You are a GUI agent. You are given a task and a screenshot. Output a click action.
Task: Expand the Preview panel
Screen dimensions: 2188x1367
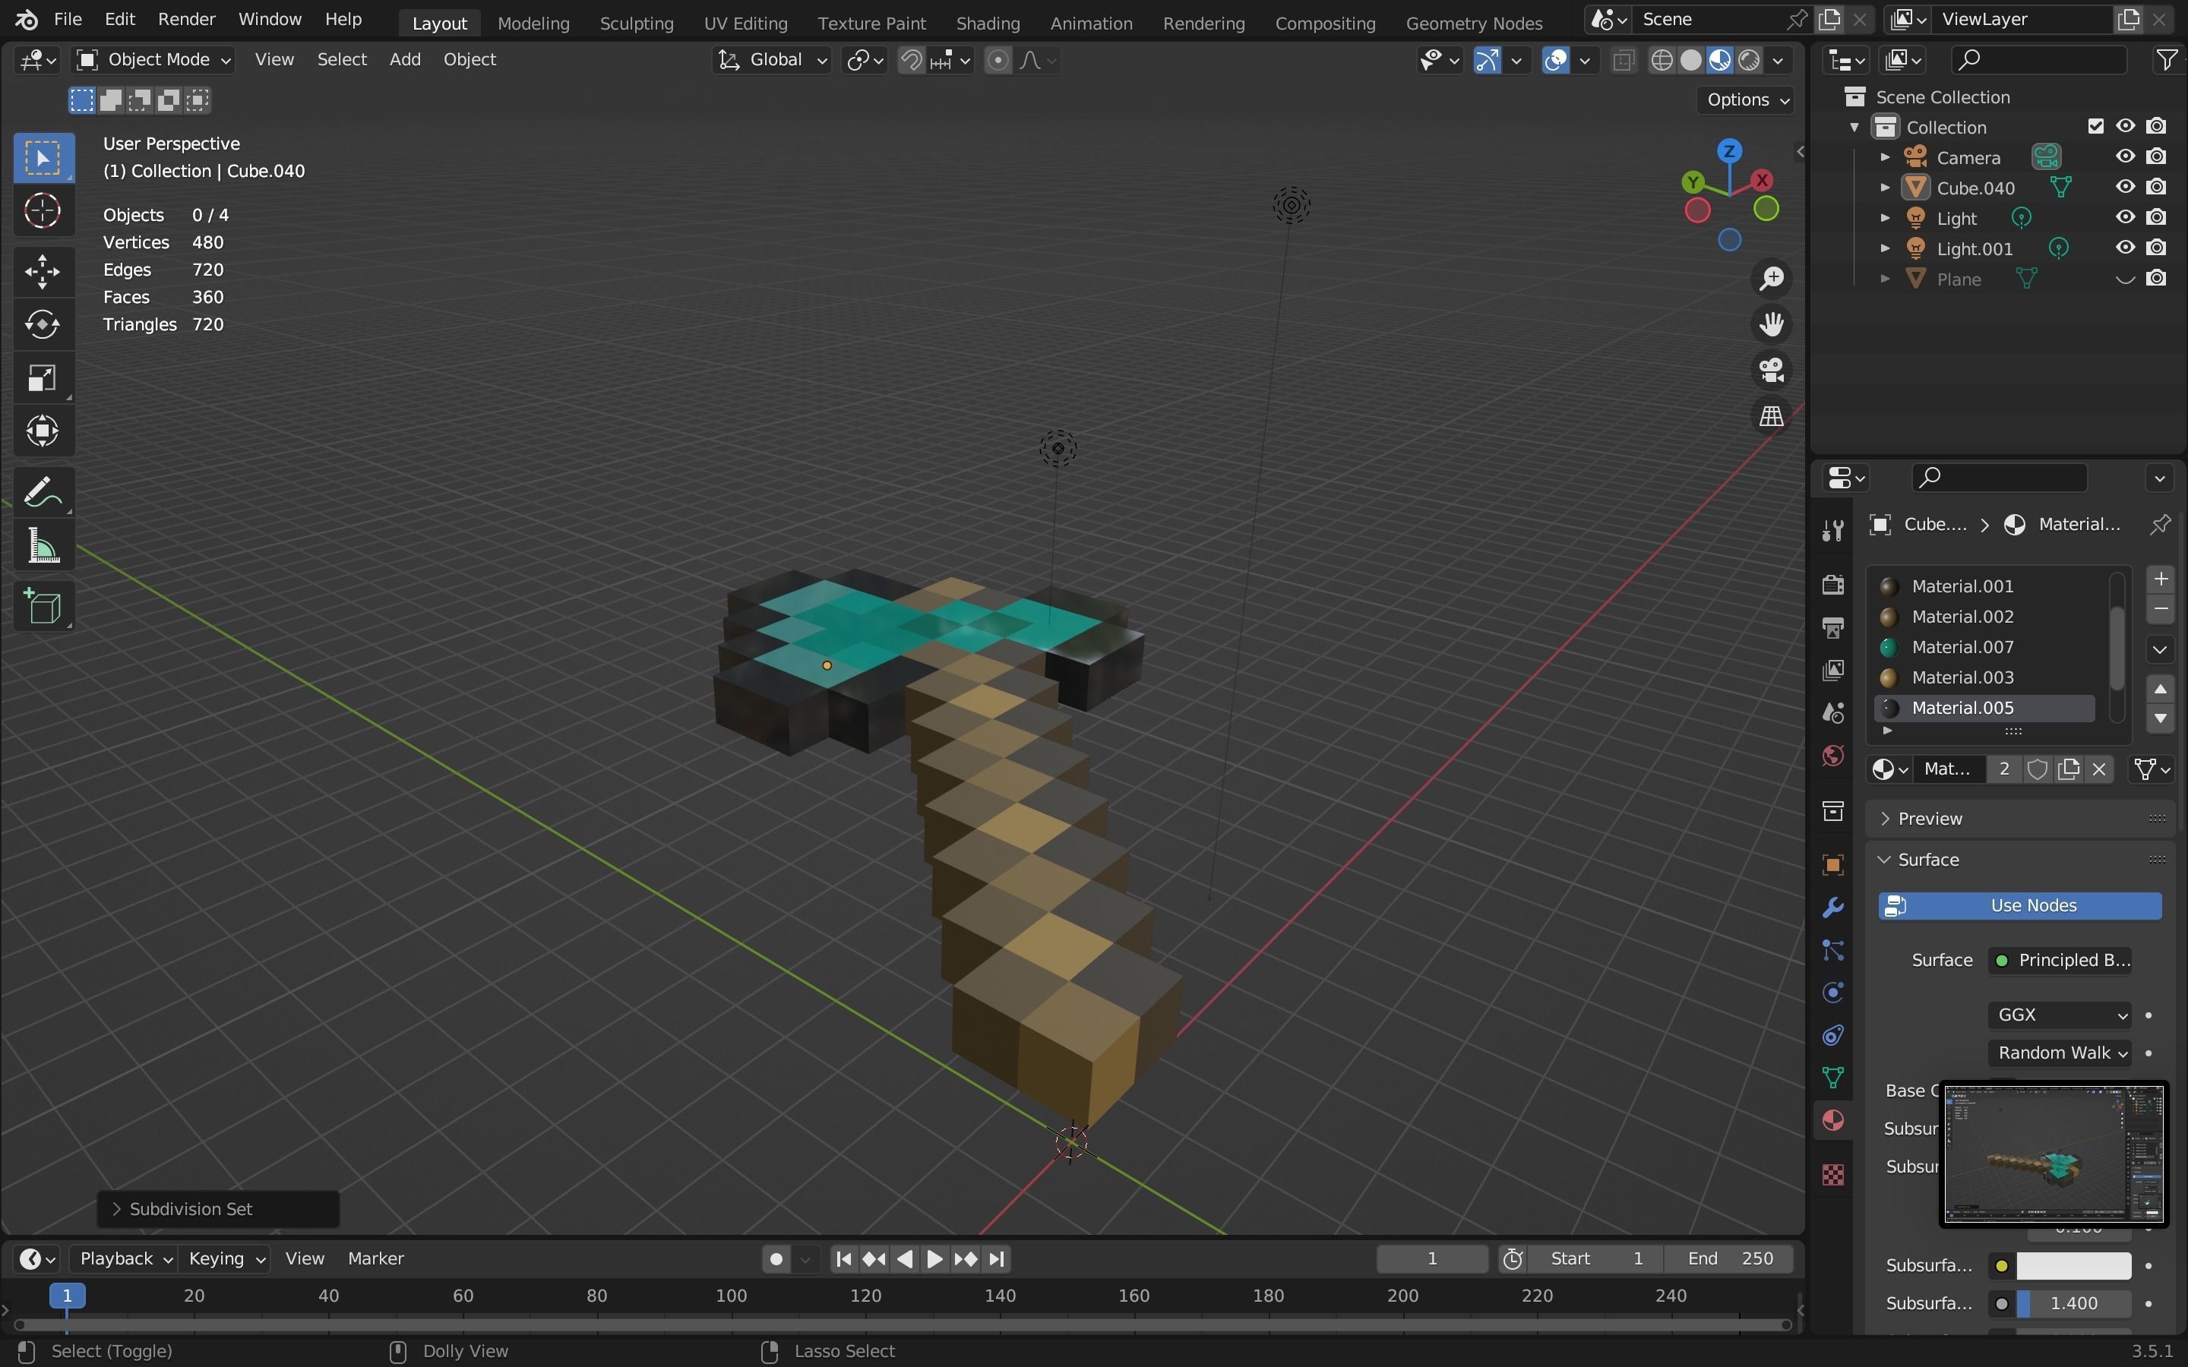2020,818
